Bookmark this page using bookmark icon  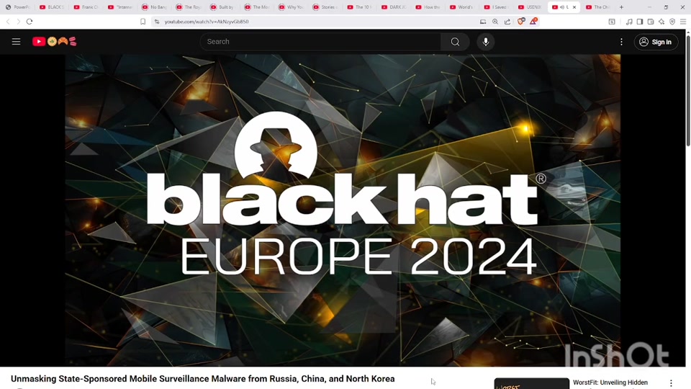143,22
